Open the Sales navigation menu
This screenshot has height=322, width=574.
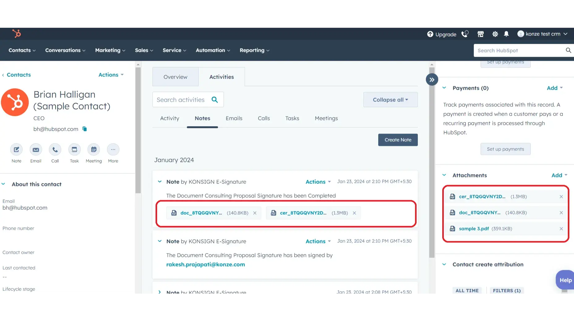(x=144, y=50)
